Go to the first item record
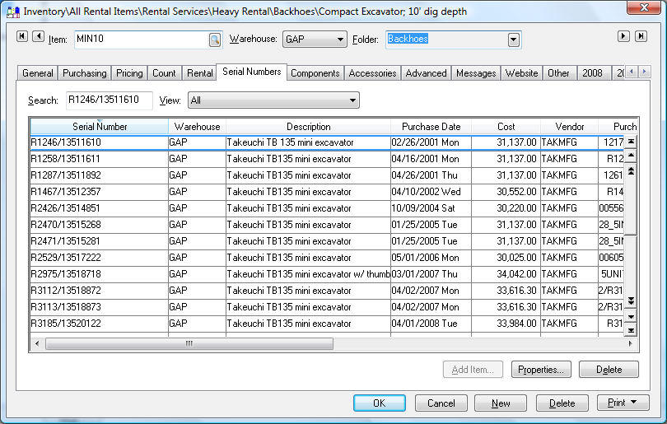 tap(21, 36)
